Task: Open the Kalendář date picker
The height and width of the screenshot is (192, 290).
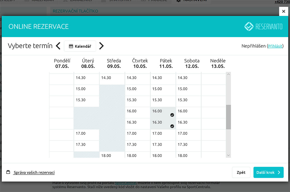Action: pos(80,46)
